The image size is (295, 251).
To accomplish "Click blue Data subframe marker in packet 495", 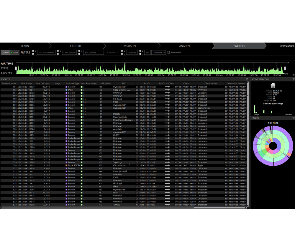I will click(66, 90).
